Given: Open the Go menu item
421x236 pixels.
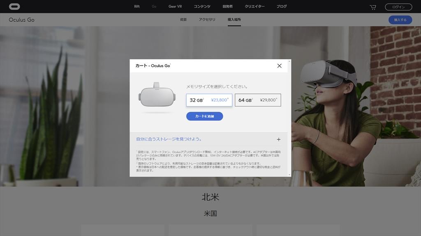Looking at the screenshot, I should (x=154, y=7).
